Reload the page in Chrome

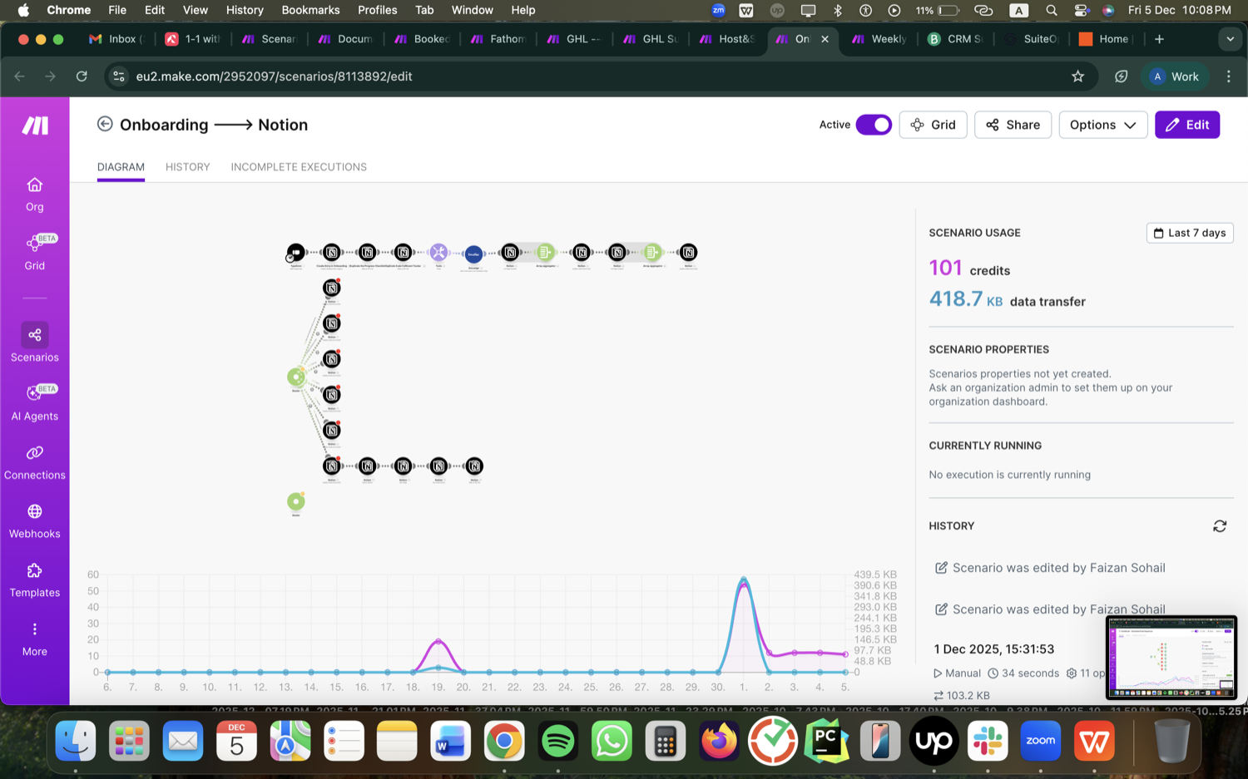pyautogui.click(x=82, y=76)
